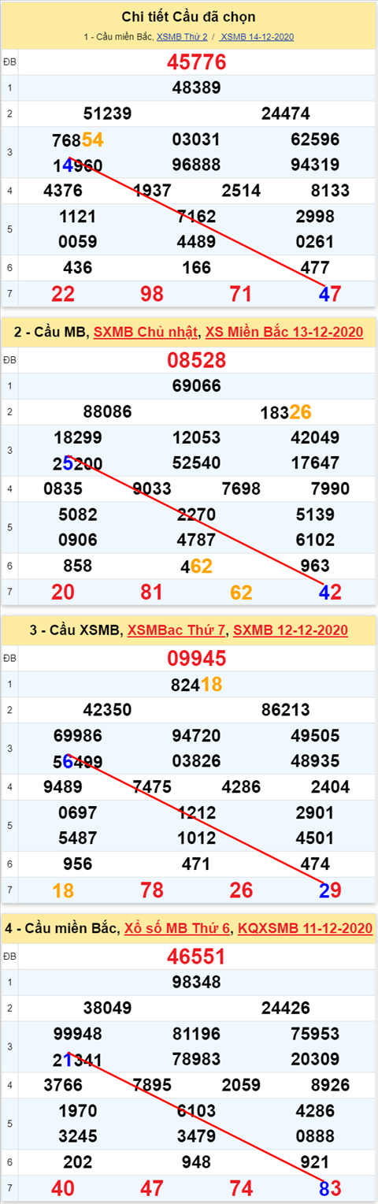Screen dimensions: 378x1204
Task: Click second prize number 38049
Action: tap(107, 1007)
